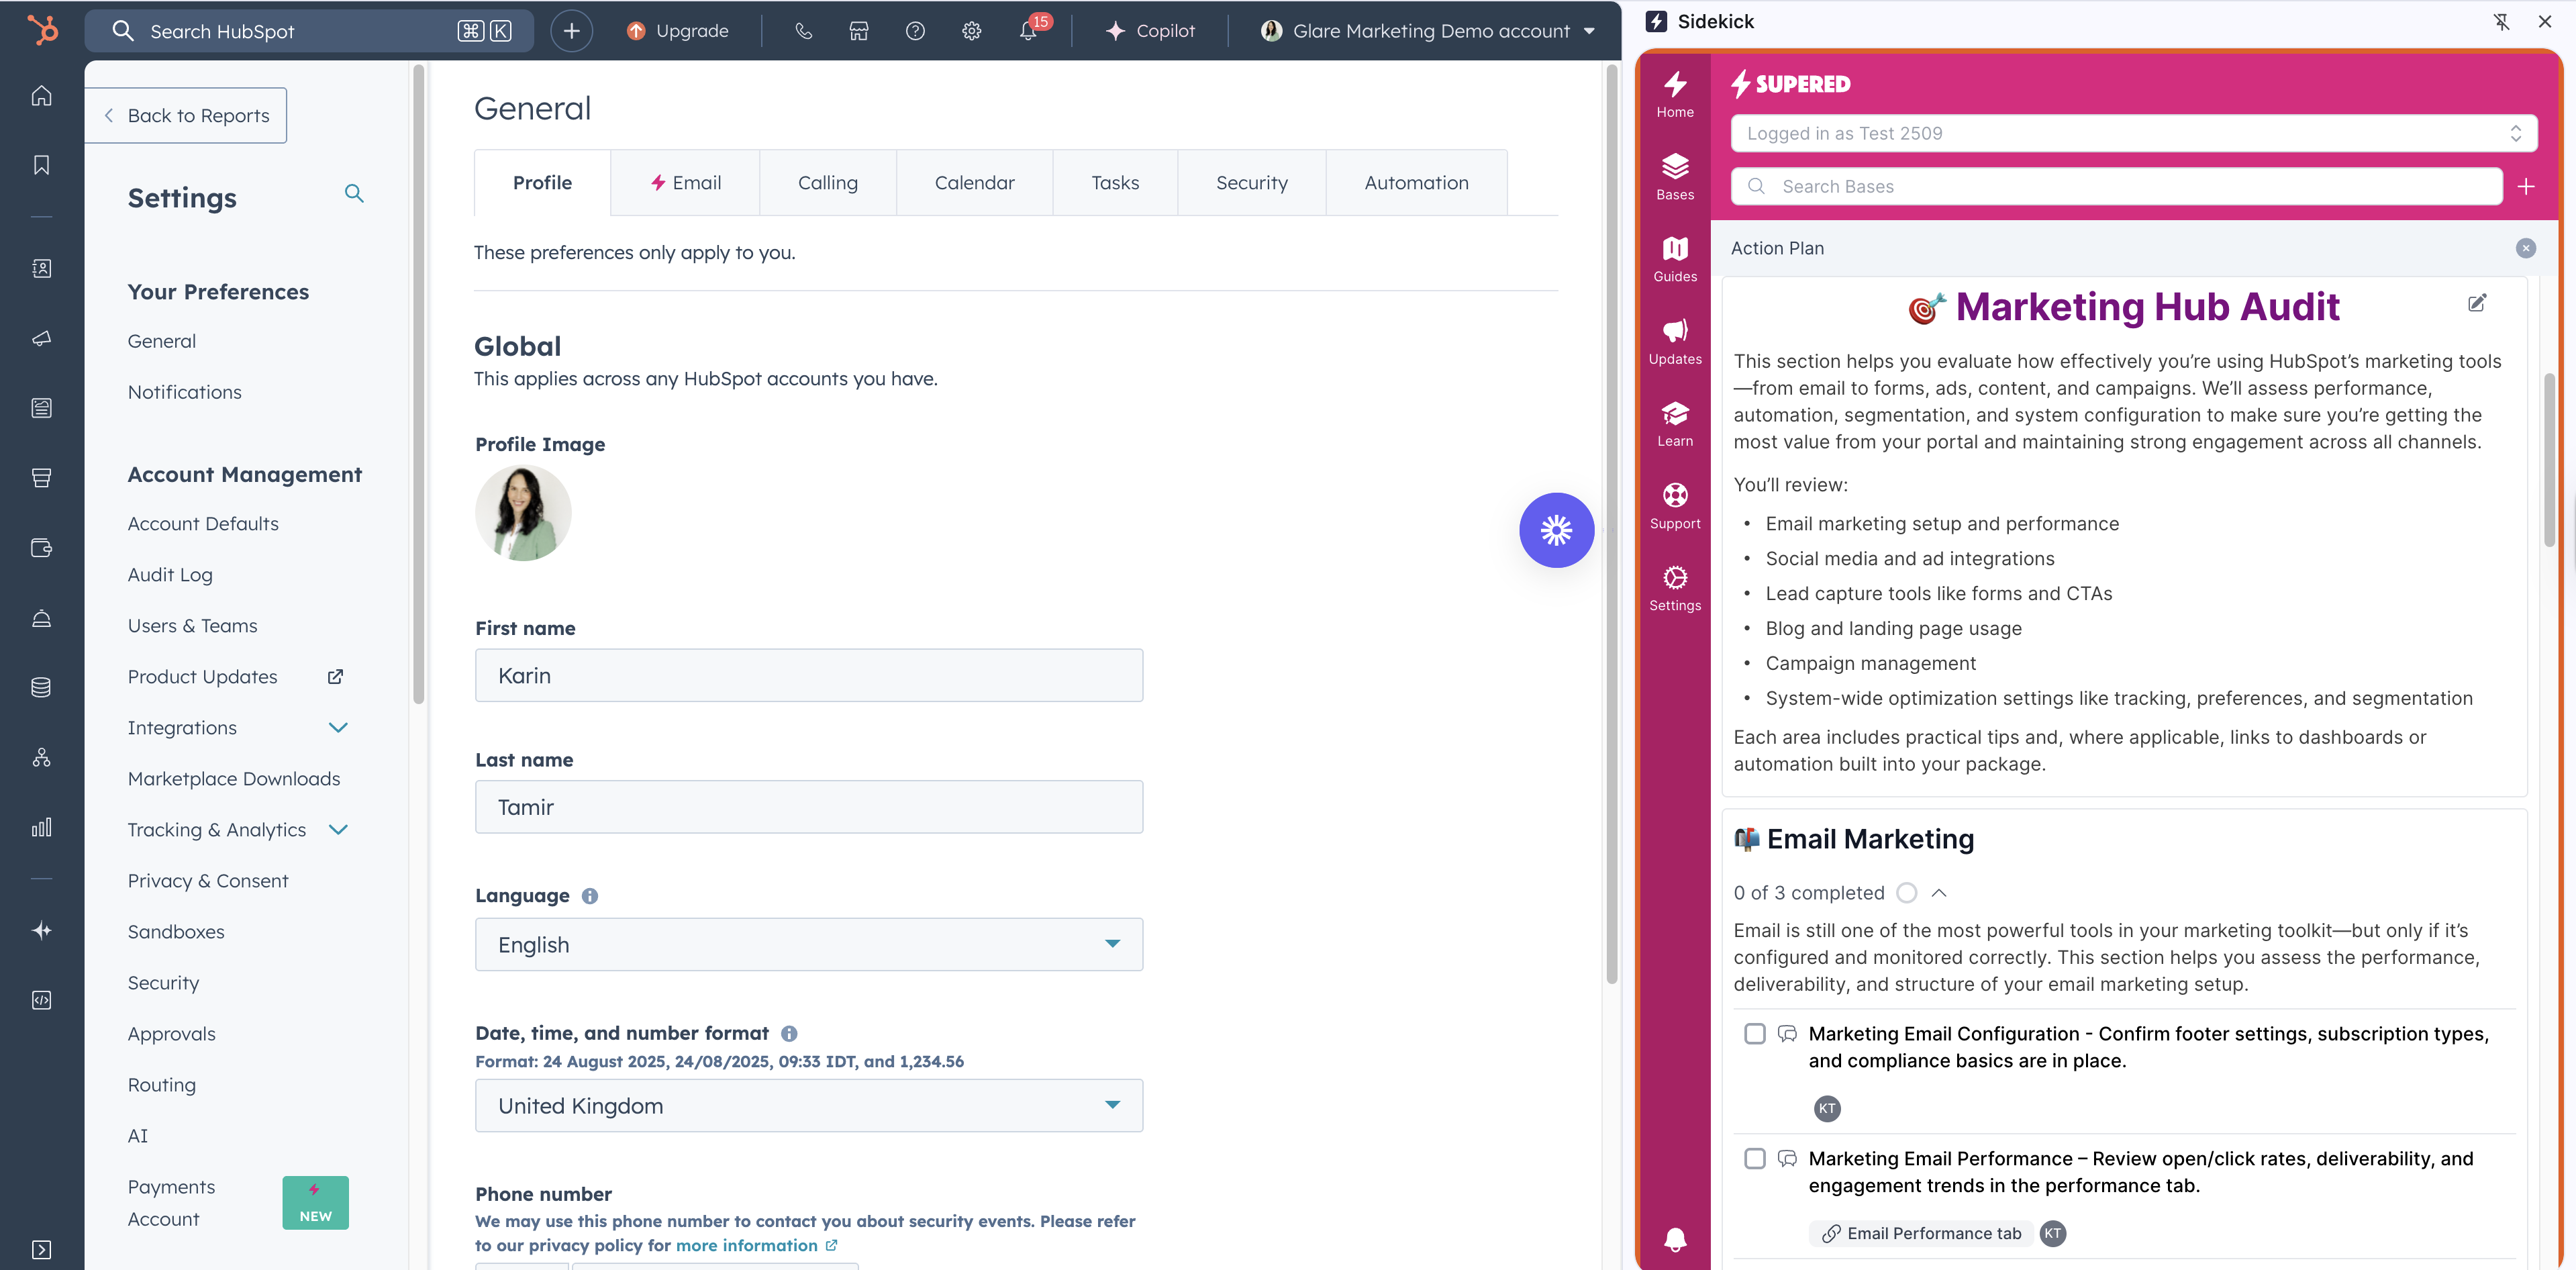Switch to the Calendar tab
Screen dimensions: 2576x1270
[x=974, y=183]
